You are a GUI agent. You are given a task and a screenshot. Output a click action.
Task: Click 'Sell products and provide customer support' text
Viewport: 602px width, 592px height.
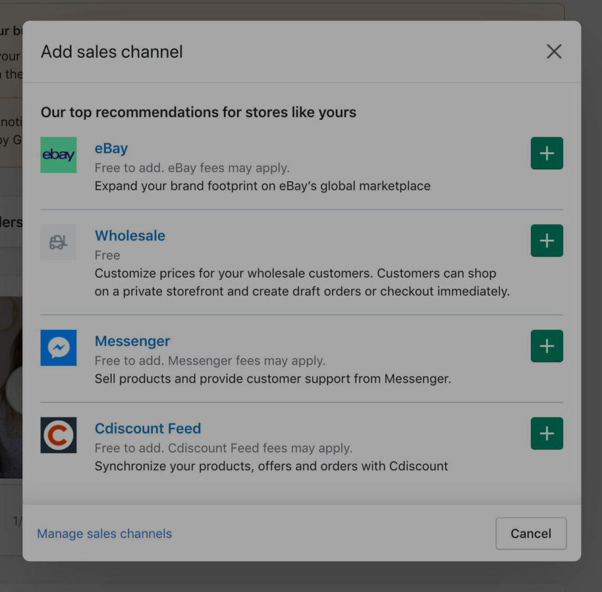pos(273,379)
